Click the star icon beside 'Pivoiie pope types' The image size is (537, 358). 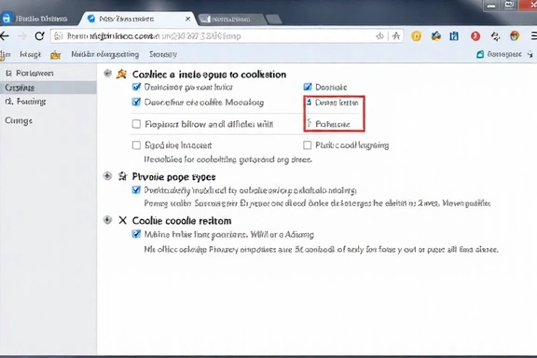point(122,176)
